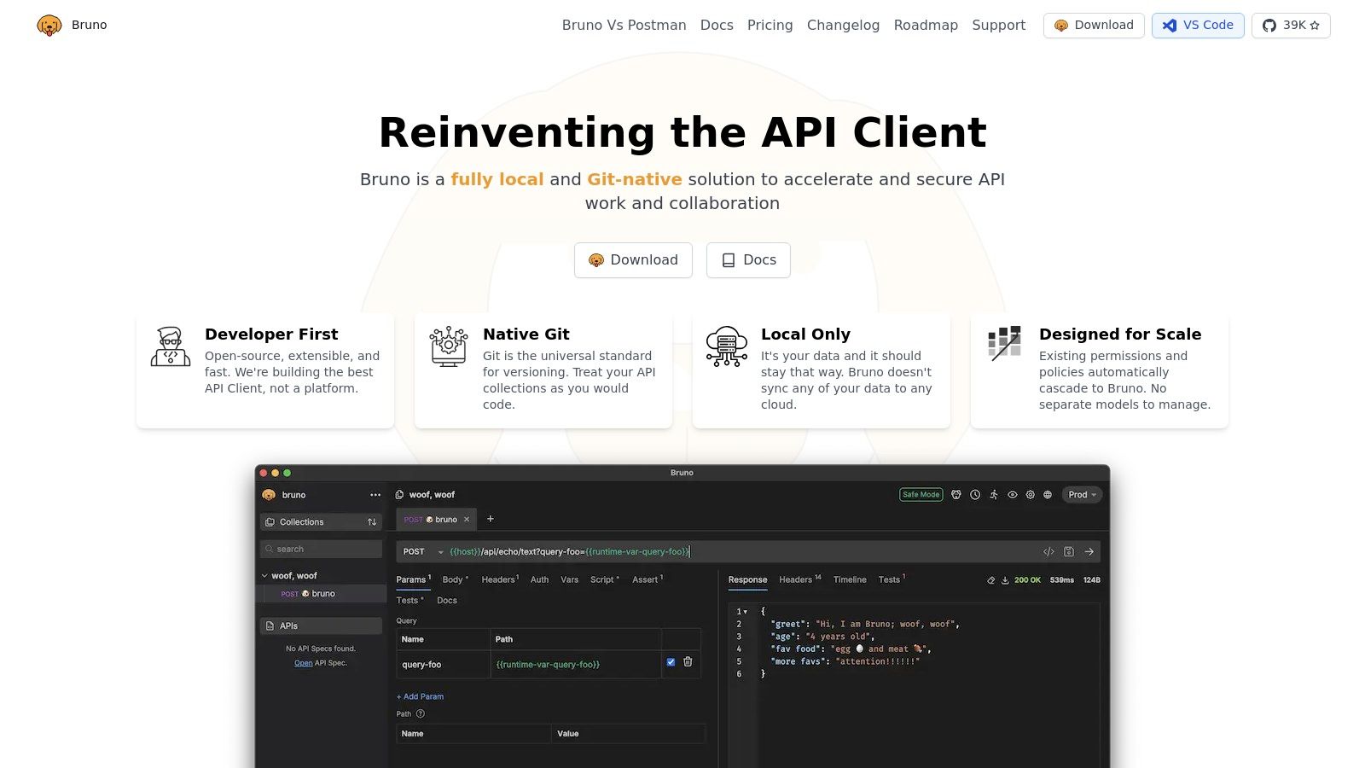Open the APIs section in the sidebar
The width and height of the screenshot is (1365, 768).
(321, 626)
